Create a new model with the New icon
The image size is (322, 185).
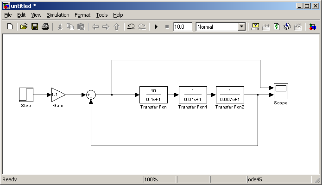[10, 27]
